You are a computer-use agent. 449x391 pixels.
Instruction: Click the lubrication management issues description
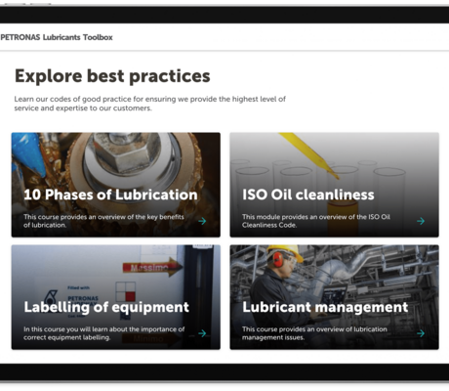pyautogui.click(x=314, y=333)
